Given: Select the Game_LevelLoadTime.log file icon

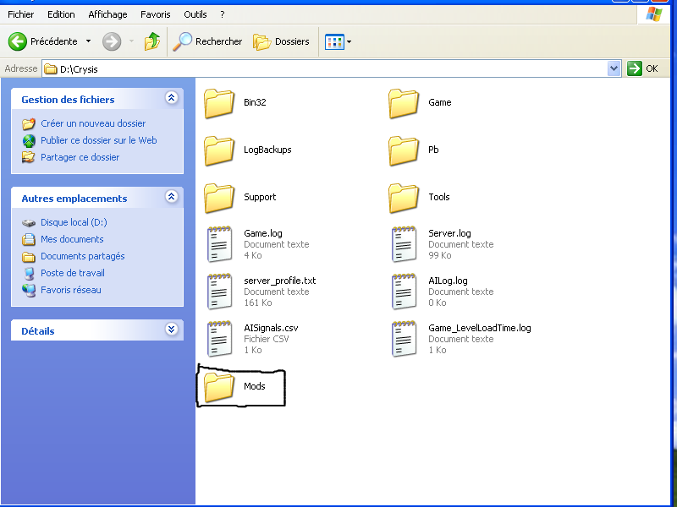Looking at the screenshot, I should point(405,340).
